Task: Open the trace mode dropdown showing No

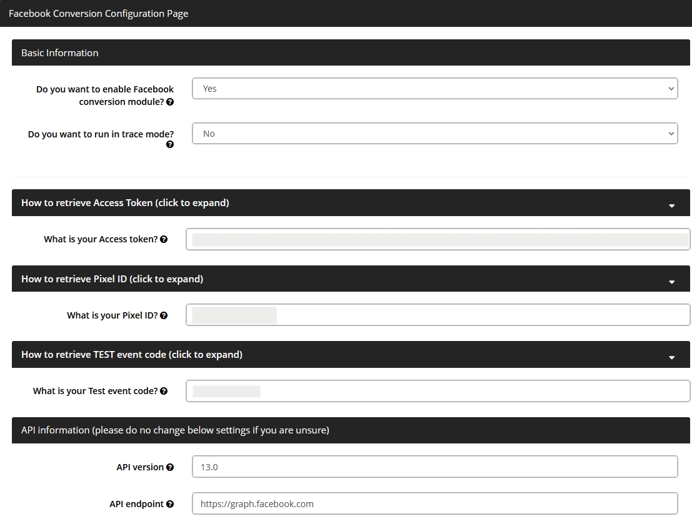Action: coord(434,134)
